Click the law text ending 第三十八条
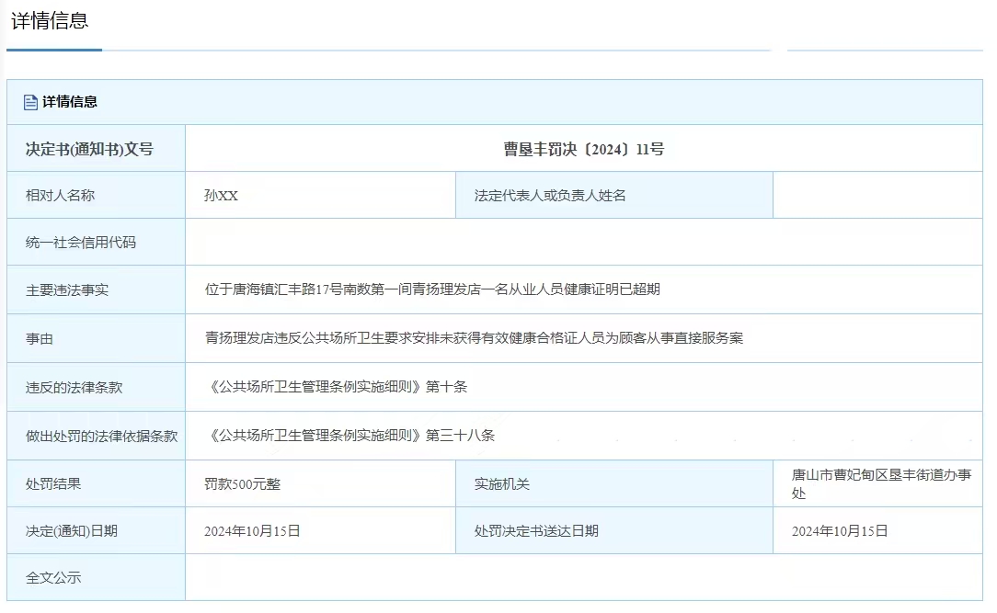The width and height of the screenshot is (997, 613). [350, 436]
